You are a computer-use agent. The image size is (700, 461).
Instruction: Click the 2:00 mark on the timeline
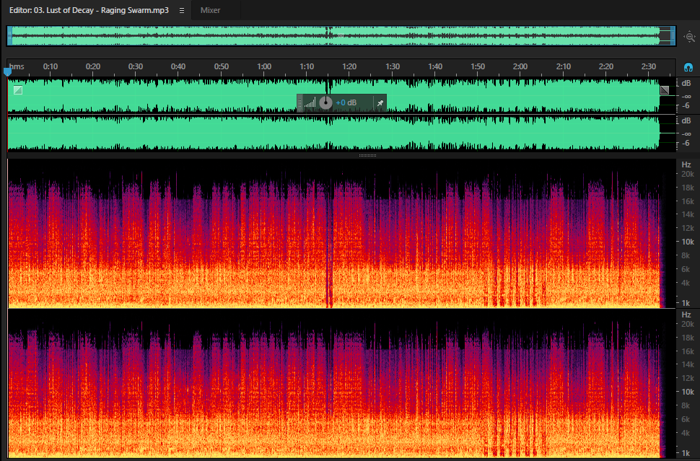point(520,66)
